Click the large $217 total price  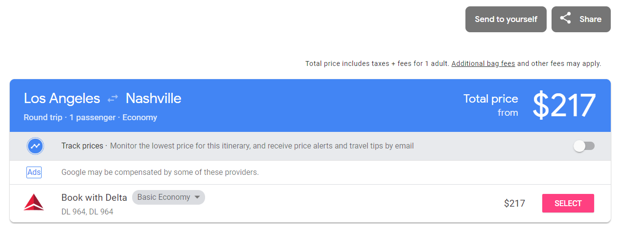click(564, 106)
